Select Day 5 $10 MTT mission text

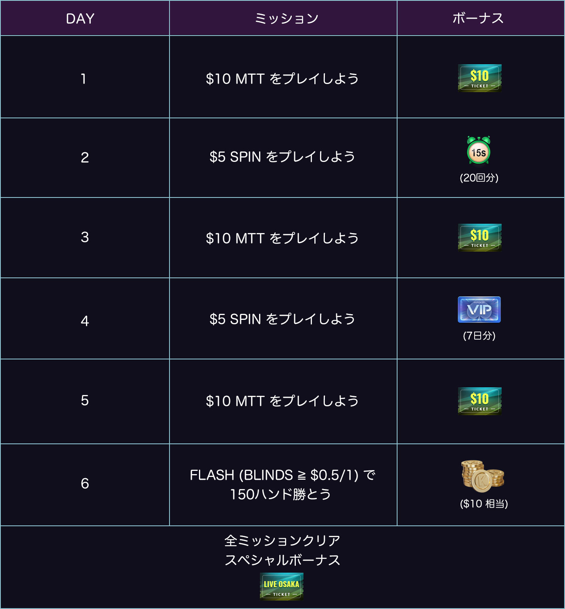[282, 401]
